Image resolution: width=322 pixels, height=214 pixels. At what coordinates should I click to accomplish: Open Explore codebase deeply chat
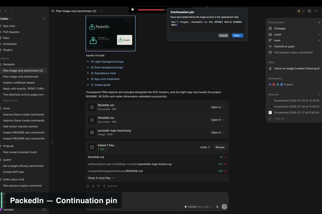[19, 82]
